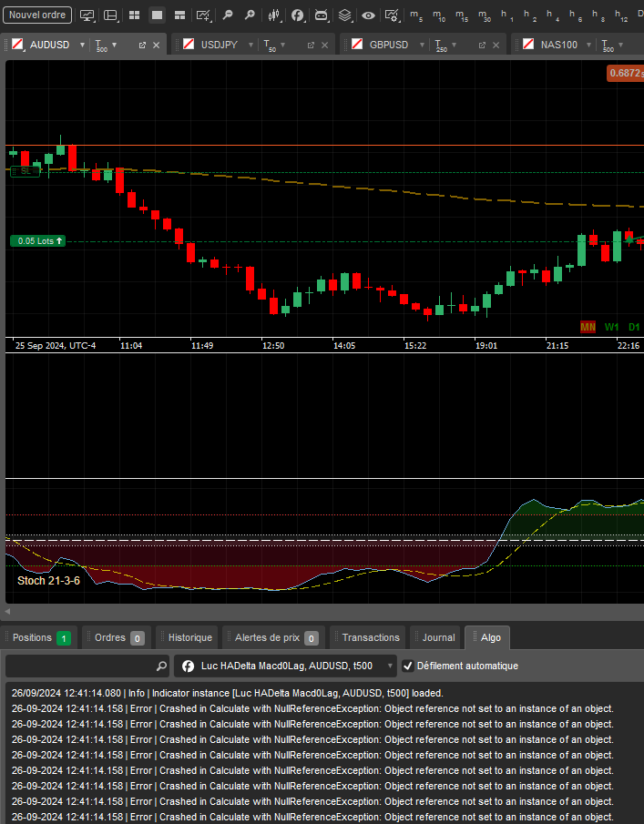This screenshot has width=644, height=824.
Task: Uncheck the Défilement automatique checkbox
Action: click(408, 666)
